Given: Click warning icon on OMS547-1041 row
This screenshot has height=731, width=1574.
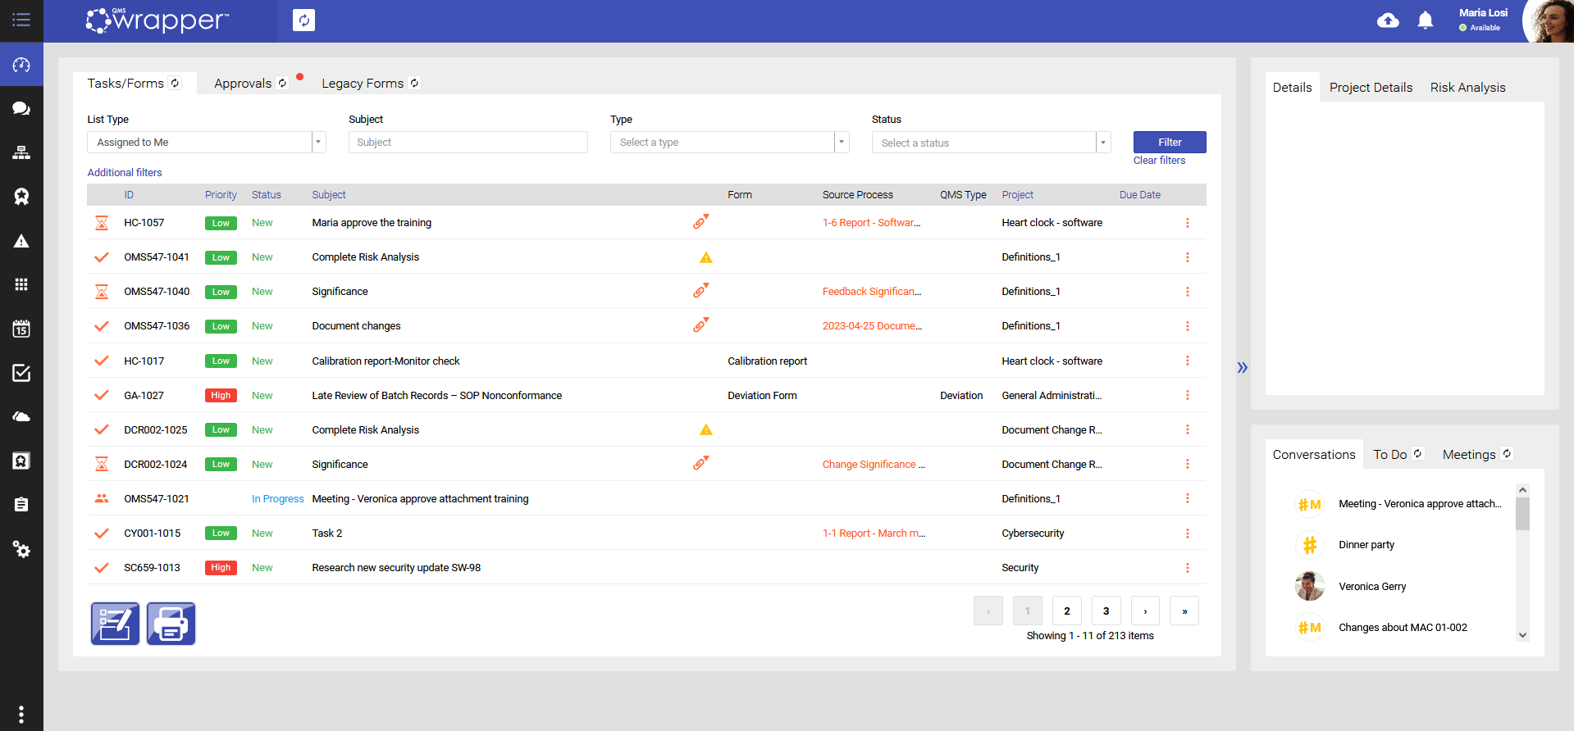Looking at the screenshot, I should 705,257.
